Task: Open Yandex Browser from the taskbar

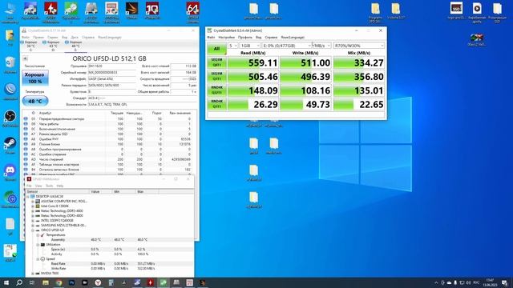Action: tap(98, 282)
